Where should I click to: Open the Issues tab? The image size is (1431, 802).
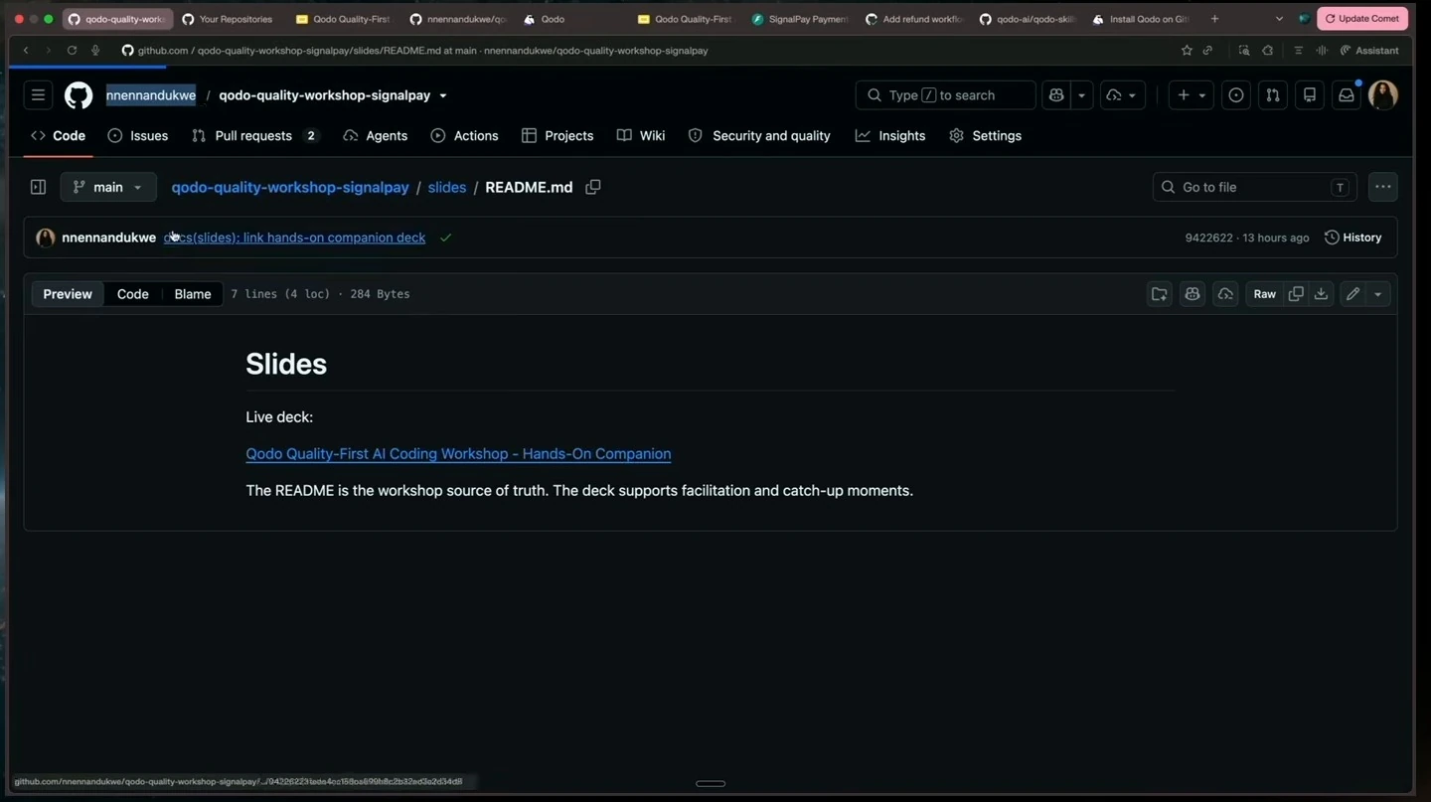137,136
